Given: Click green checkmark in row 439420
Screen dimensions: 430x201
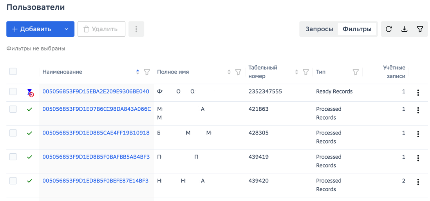Looking at the screenshot, I should pyautogui.click(x=30, y=181).
